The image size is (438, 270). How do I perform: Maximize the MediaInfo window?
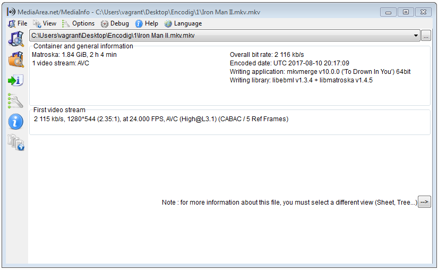click(x=406, y=12)
